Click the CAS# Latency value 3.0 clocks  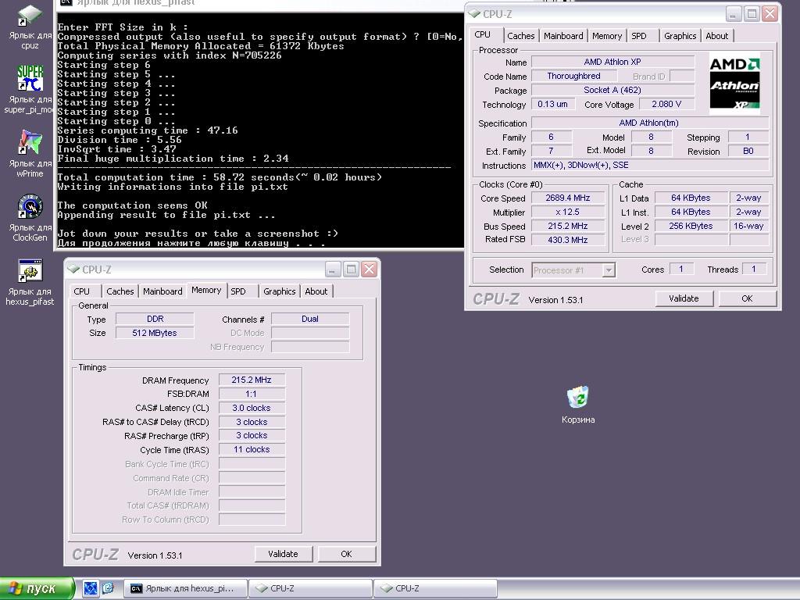click(x=252, y=408)
